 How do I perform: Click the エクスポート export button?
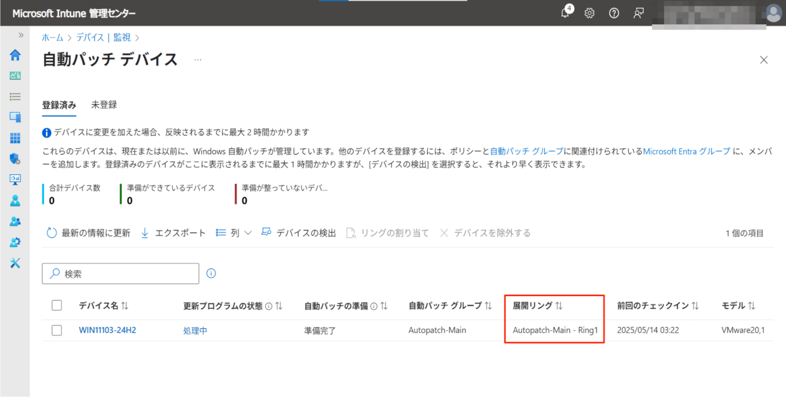[174, 233]
